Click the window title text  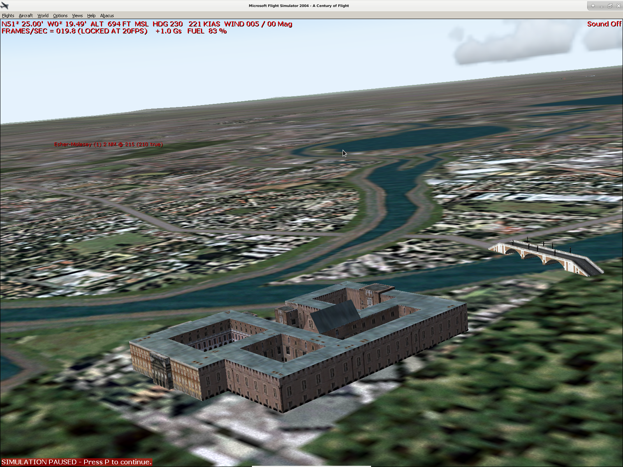[x=299, y=6]
